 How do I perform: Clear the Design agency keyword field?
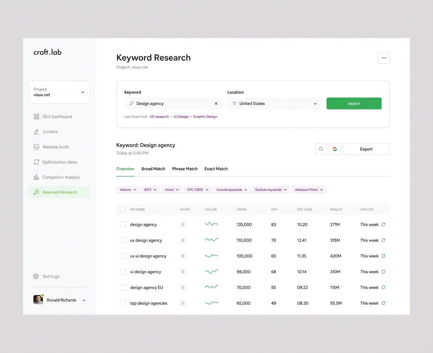(x=216, y=103)
